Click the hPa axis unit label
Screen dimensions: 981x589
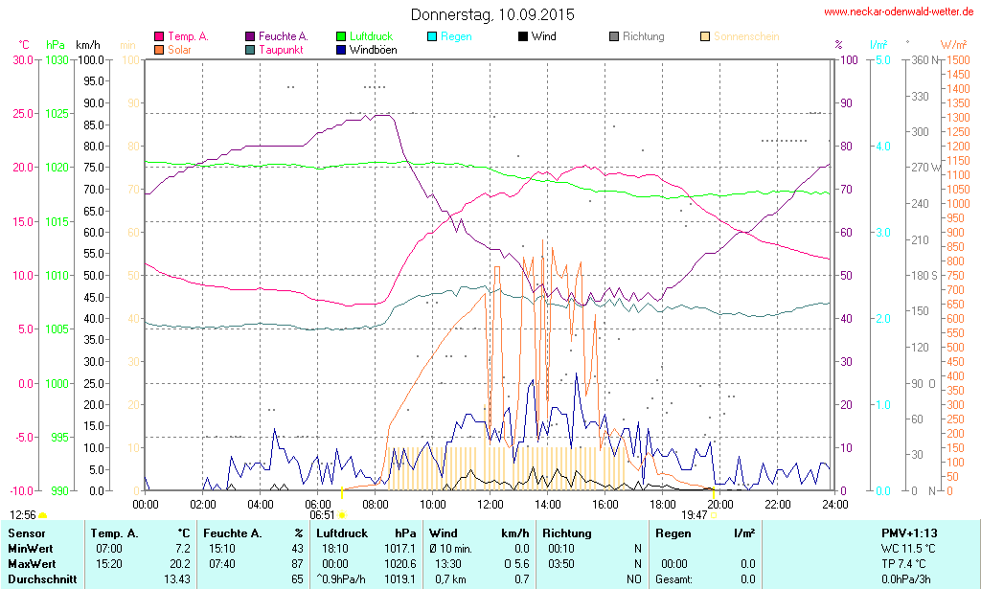tap(56, 45)
